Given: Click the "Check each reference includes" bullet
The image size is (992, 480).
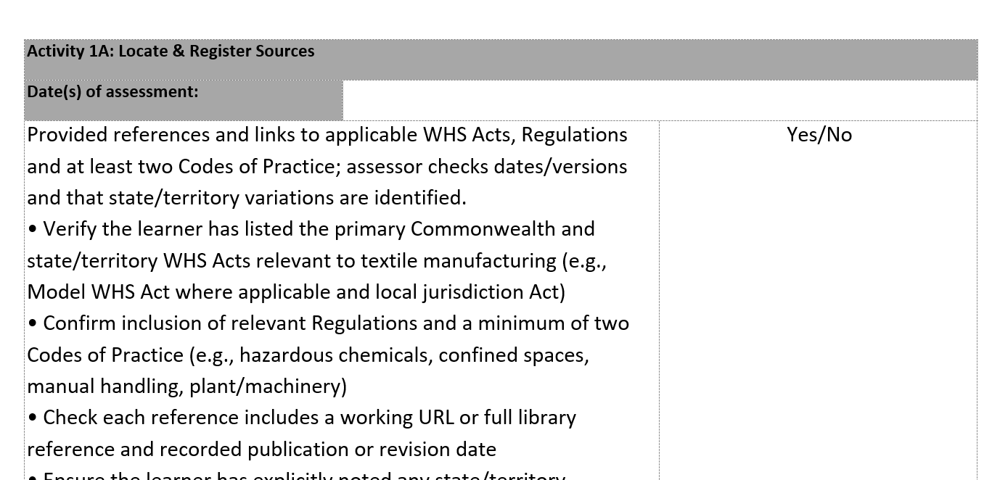Looking at the screenshot, I should [x=174, y=418].
